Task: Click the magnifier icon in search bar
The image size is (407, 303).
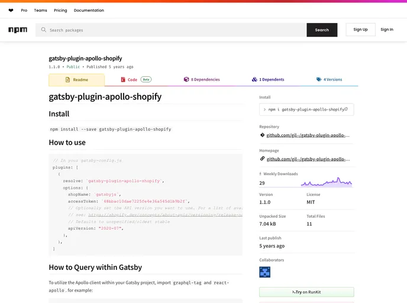Action: click(x=44, y=30)
